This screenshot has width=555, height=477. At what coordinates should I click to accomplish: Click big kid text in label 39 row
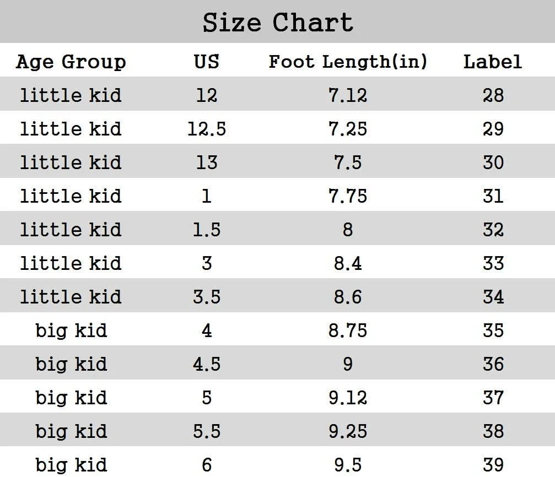(71, 465)
